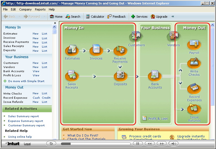Click Do more with Simple Start
Screen dimensions: 216x149
tap(26, 81)
